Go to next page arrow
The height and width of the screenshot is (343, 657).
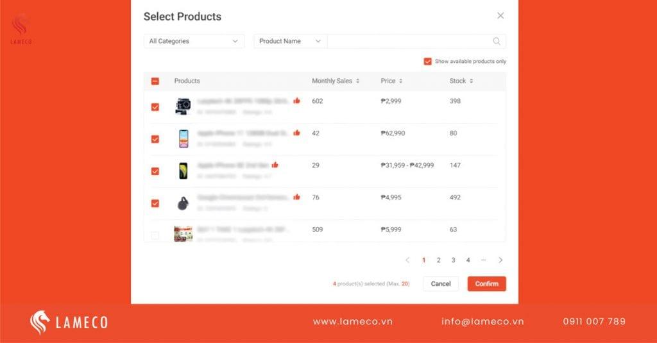pos(500,260)
